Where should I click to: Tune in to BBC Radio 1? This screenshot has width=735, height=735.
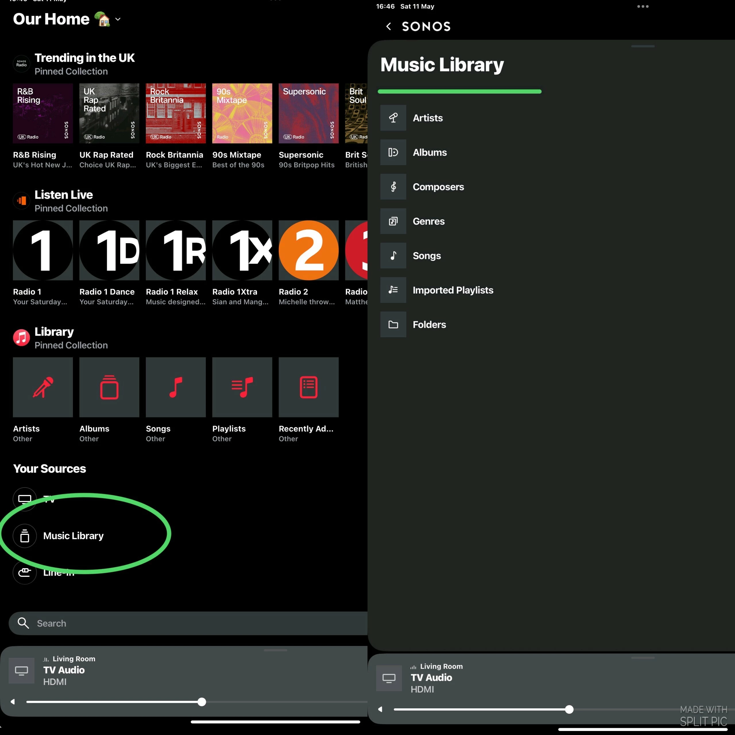(43, 250)
